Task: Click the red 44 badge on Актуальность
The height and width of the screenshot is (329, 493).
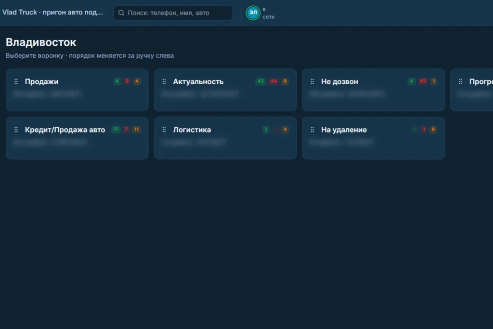Action: [274, 81]
